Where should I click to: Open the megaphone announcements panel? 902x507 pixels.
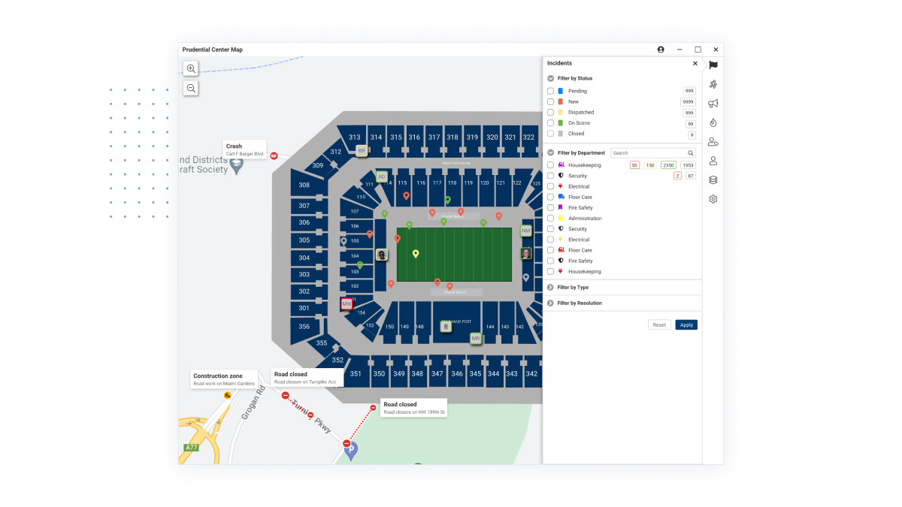click(x=713, y=103)
